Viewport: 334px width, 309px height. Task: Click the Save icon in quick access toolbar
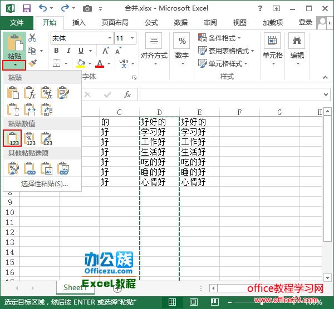coord(27,8)
